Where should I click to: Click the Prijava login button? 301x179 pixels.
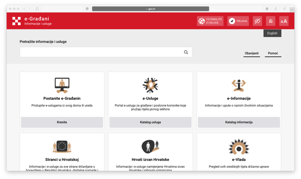pyautogui.click(x=238, y=21)
